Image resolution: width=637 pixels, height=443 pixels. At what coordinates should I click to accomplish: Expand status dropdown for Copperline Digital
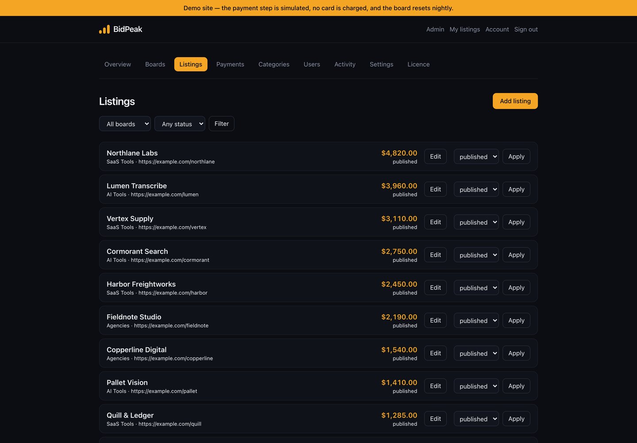pos(476,353)
